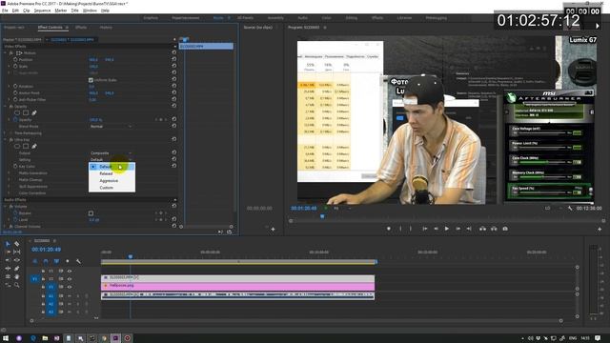Toggle fx switch for Ultra Key effect
Screen dimensions: 610x343
(10, 140)
